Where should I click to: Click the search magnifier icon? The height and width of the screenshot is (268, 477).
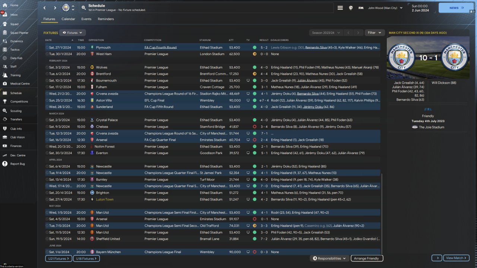pos(83,8)
